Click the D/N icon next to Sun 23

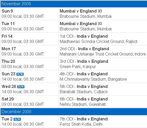pyautogui.click(x=20, y=74)
